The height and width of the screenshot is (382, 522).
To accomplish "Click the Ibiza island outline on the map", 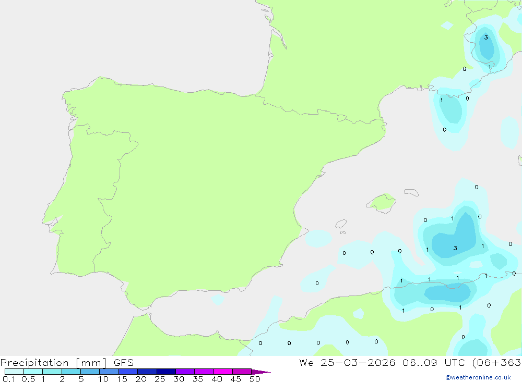I will pyautogui.click(x=341, y=224).
